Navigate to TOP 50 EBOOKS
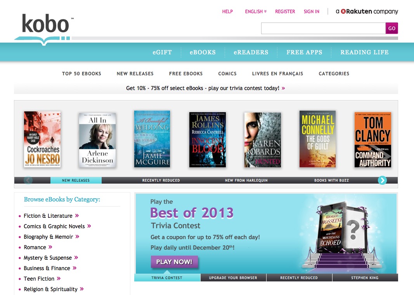This screenshot has width=414, height=295. 81,73
